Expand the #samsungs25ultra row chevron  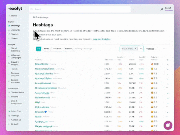pos(167,69)
